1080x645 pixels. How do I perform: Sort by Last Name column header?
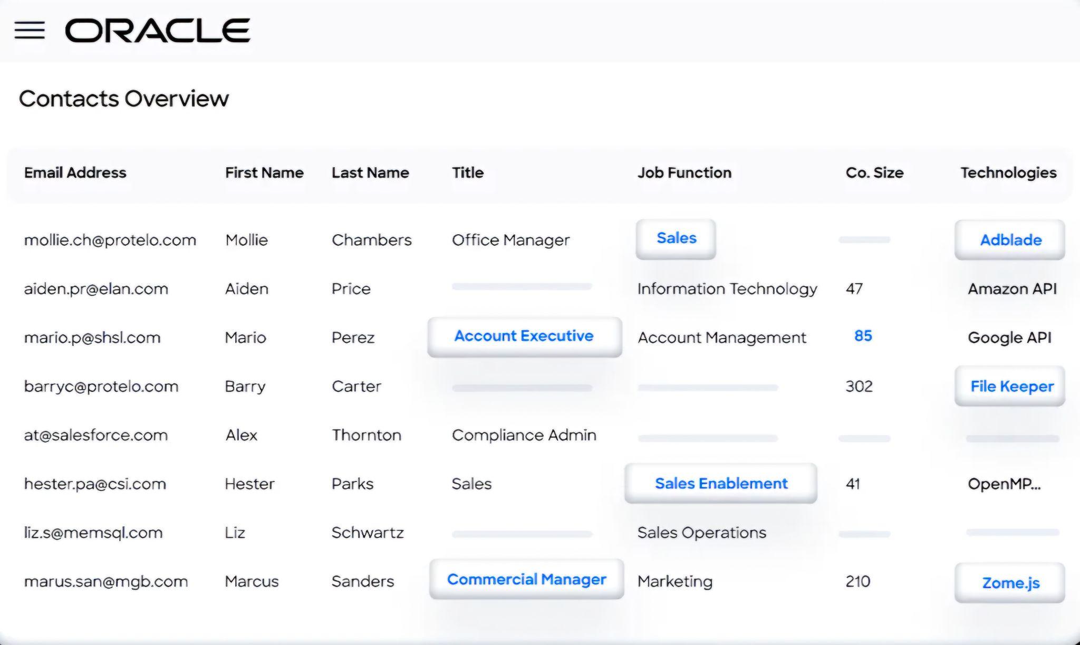[x=370, y=172]
